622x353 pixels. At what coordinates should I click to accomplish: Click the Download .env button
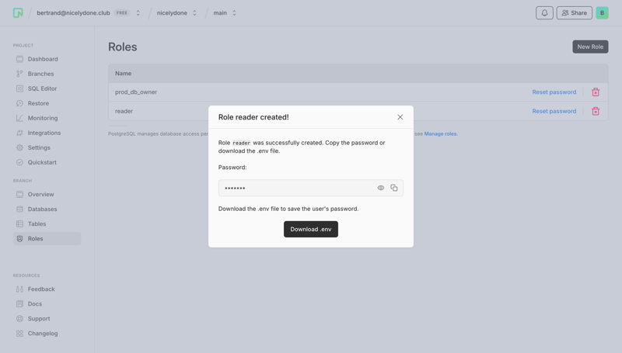tap(311, 229)
